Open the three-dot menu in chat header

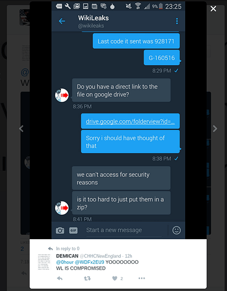(x=177, y=21)
